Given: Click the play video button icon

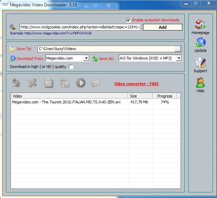Looking at the screenshot, I should (81, 83).
